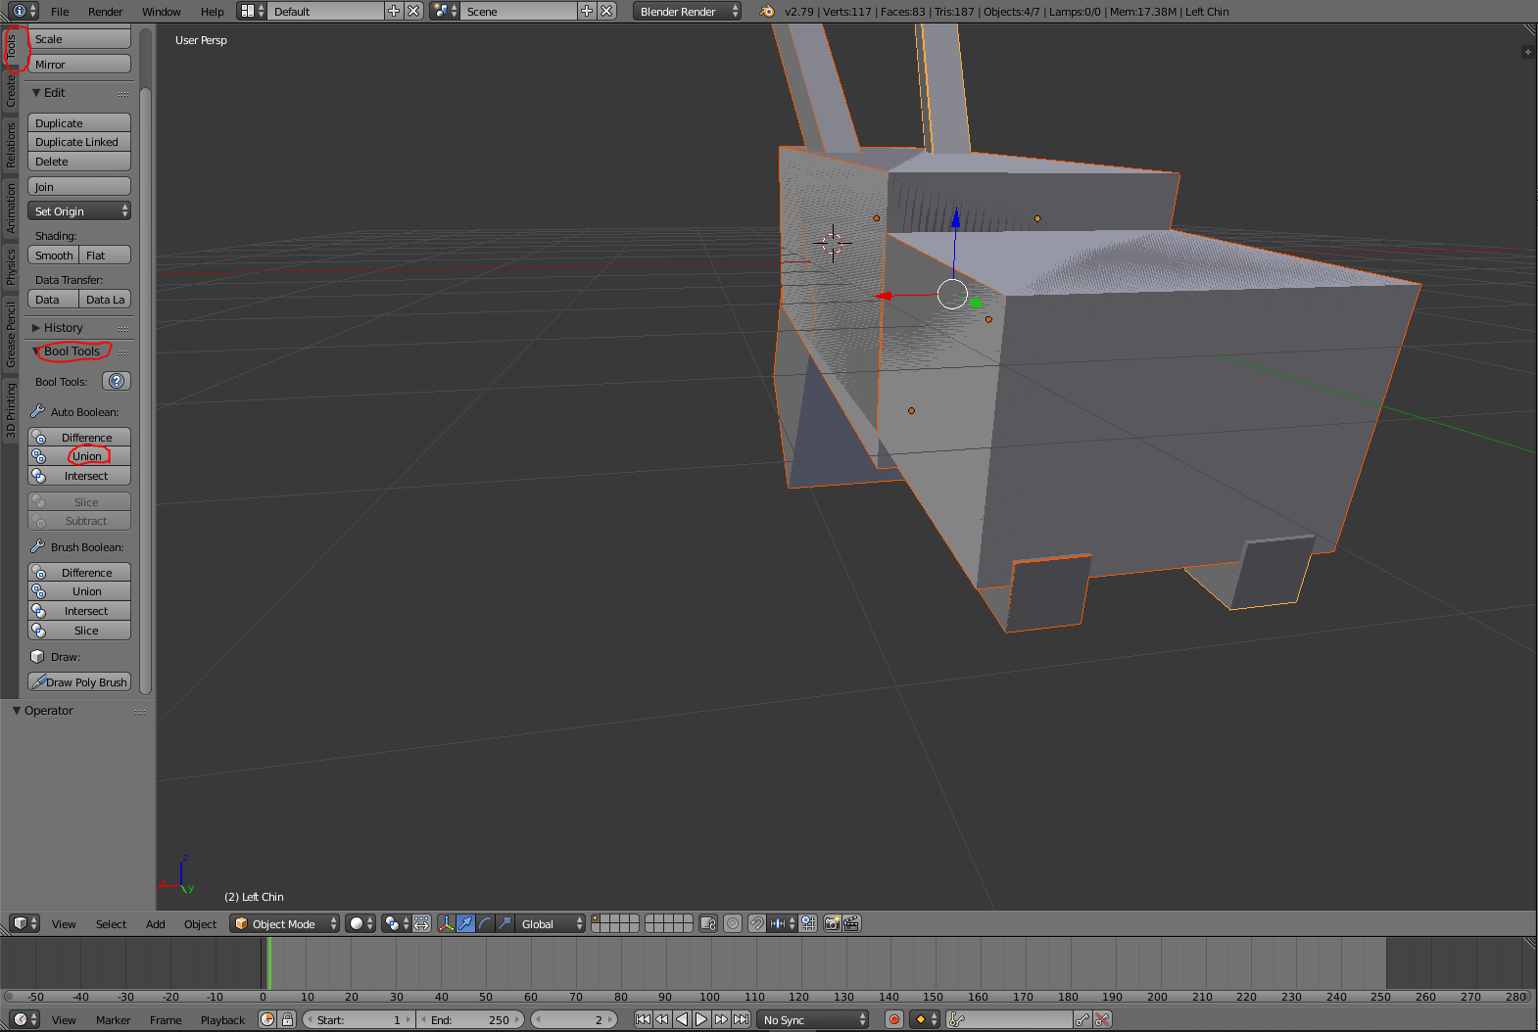Click the insert keyframe key icon
The image size is (1538, 1032).
point(1082,1019)
